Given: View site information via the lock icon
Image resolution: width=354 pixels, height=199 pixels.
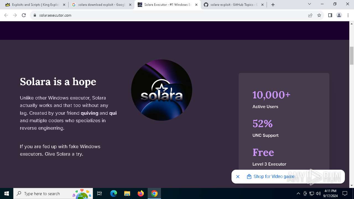Looking at the screenshot, I should [35, 15].
